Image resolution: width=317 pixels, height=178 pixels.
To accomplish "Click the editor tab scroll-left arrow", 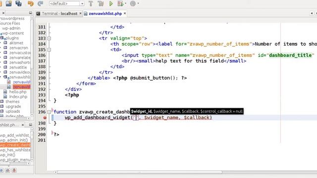I will coord(312,13).
